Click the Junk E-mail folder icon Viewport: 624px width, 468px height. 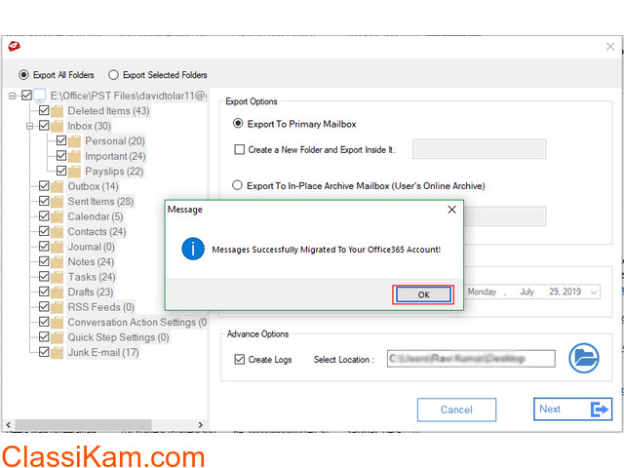tap(58, 353)
